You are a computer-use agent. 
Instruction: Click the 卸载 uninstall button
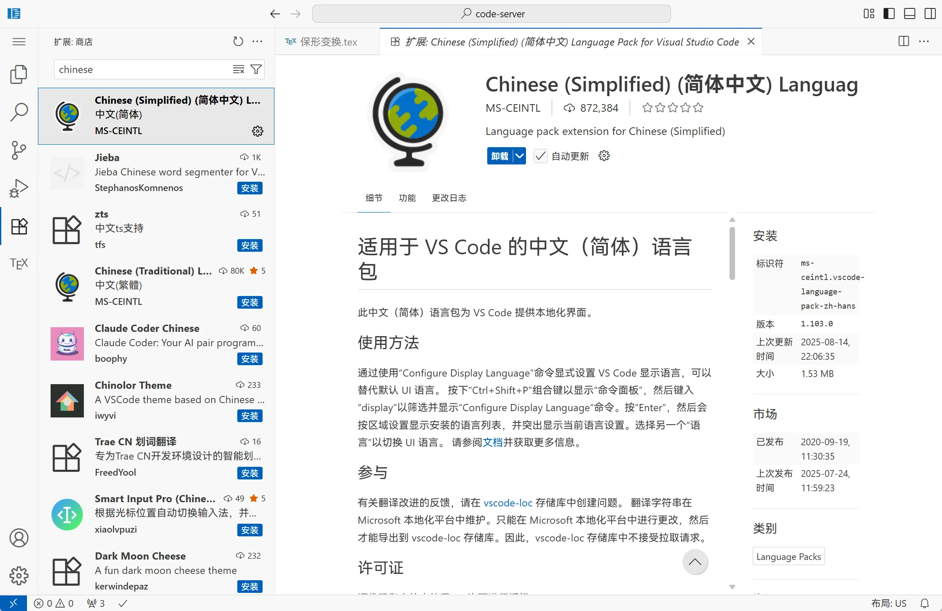click(x=500, y=156)
